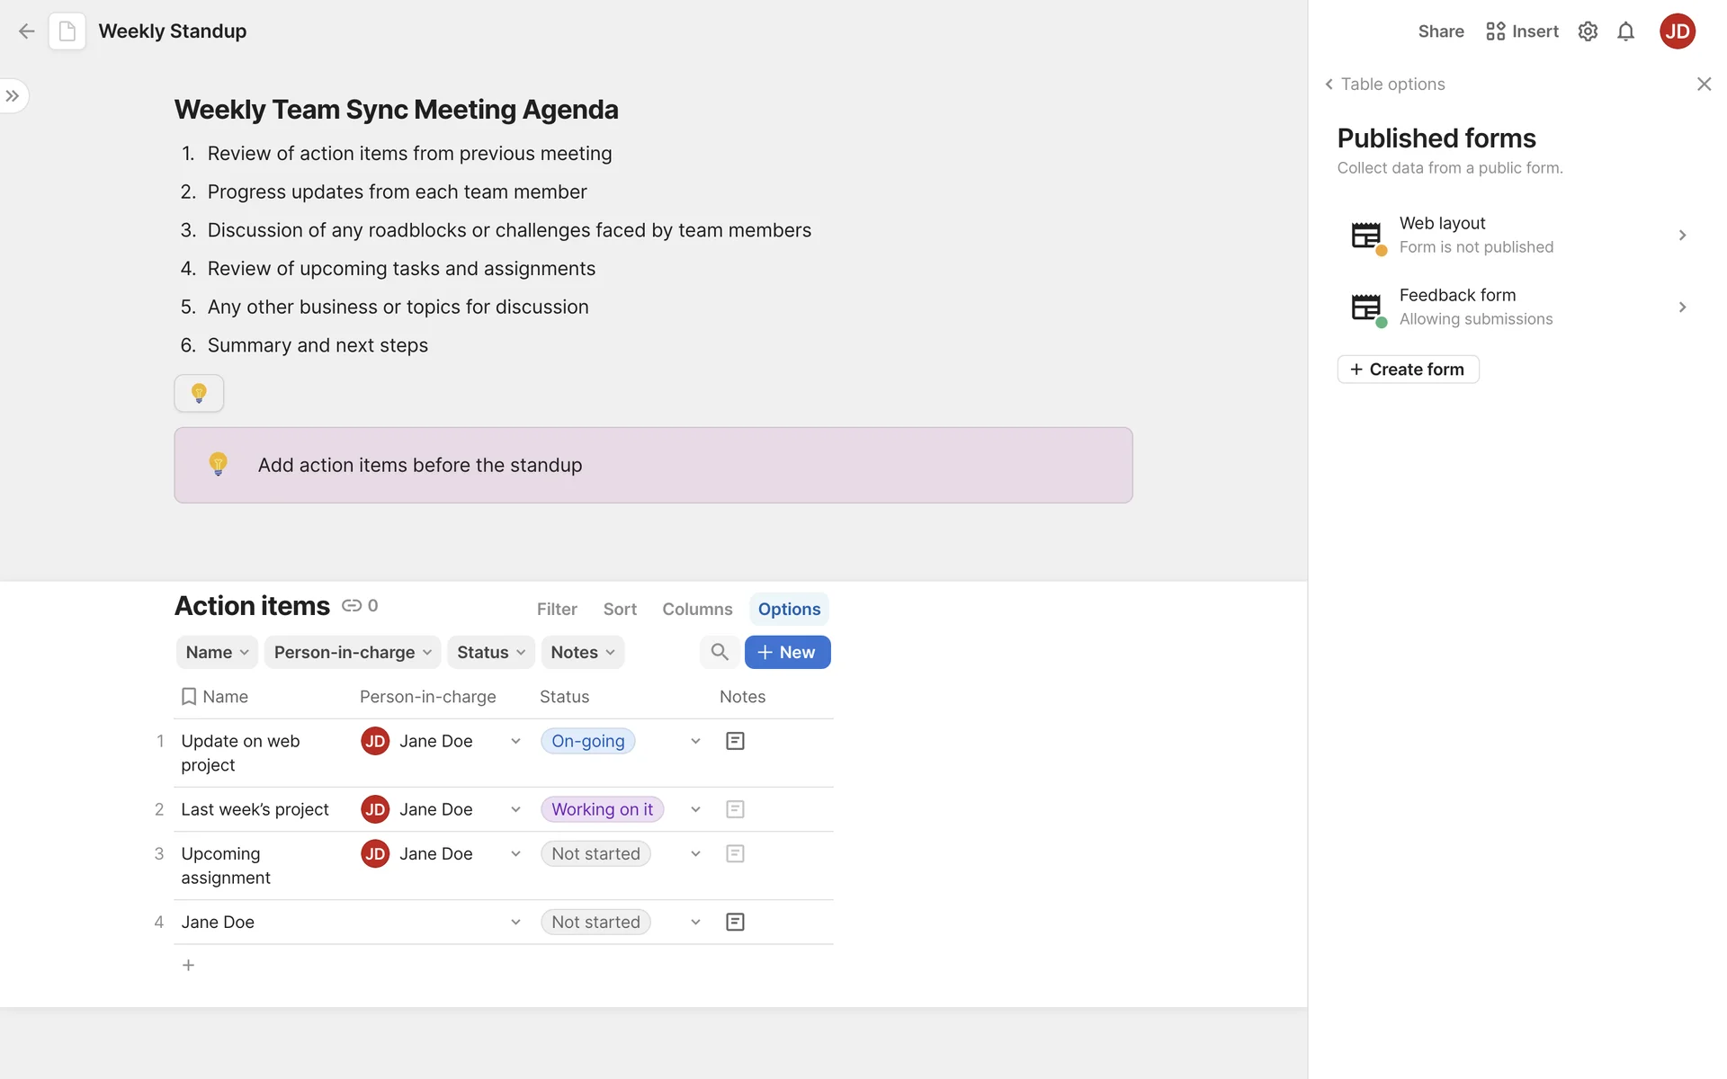This screenshot has width=1727, height=1079.
Task: Select the Sort option in table toolbar
Action: [x=620, y=609]
